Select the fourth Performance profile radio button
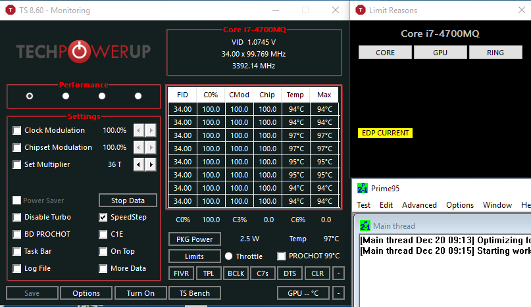The width and height of the screenshot is (531, 307). (138, 96)
